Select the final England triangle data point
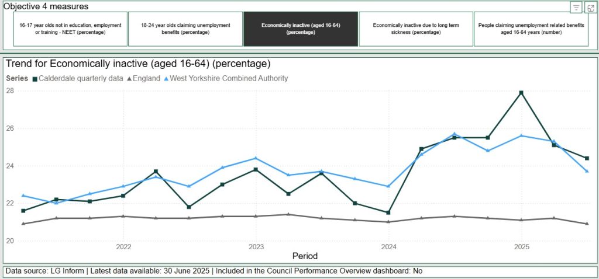The image size is (599, 279). [587, 224]
